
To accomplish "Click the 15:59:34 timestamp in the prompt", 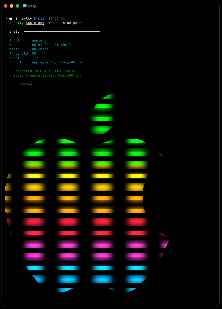I will [57, 18].
